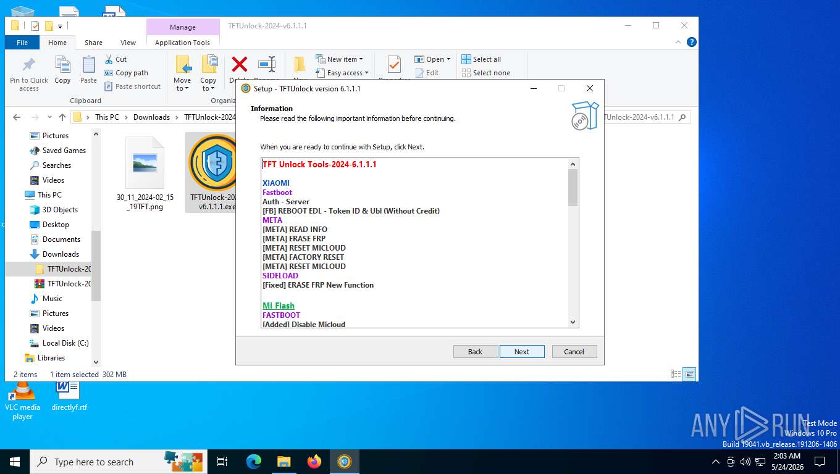Click the 'XIAOMI' line in the information text
840x474 pixels.
(x=276, y=183)
